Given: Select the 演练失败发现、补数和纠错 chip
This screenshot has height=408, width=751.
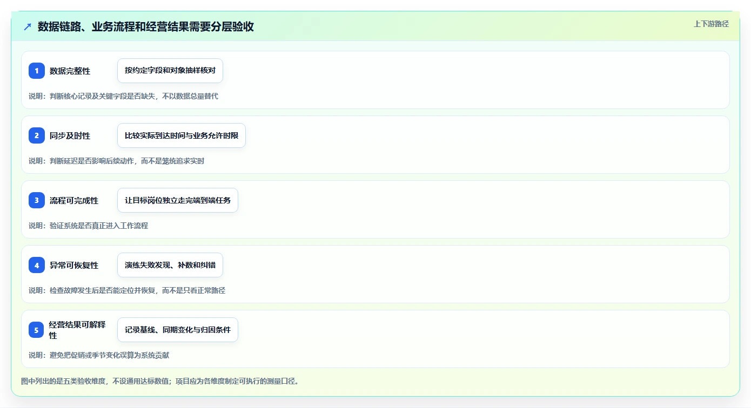Looking at the screenshot, I should (x=170, y=265).
